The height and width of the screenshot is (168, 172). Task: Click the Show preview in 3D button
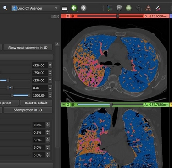28,110
